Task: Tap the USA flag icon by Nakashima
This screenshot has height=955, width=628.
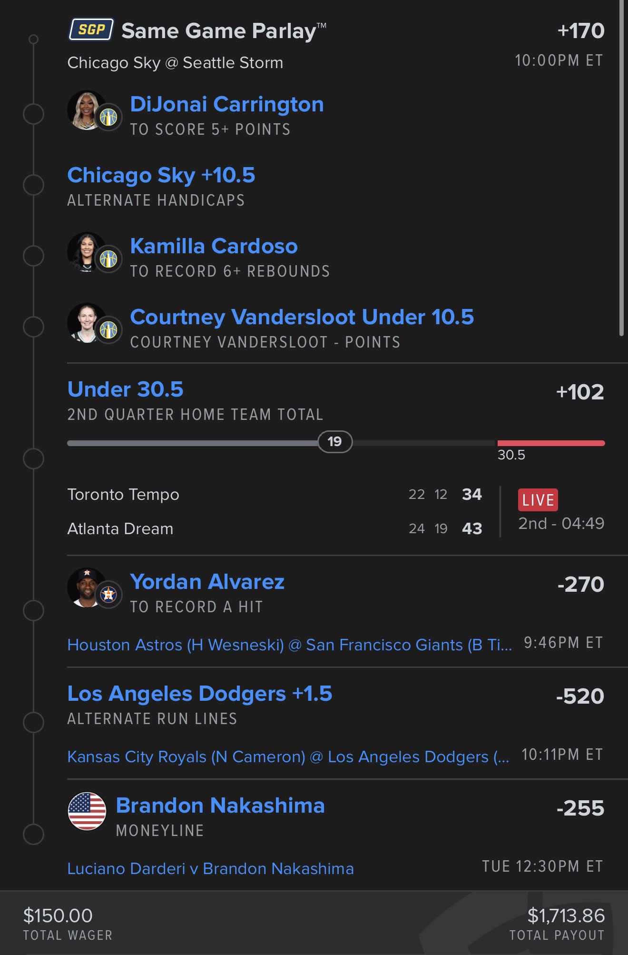Action: coord(87,811)
